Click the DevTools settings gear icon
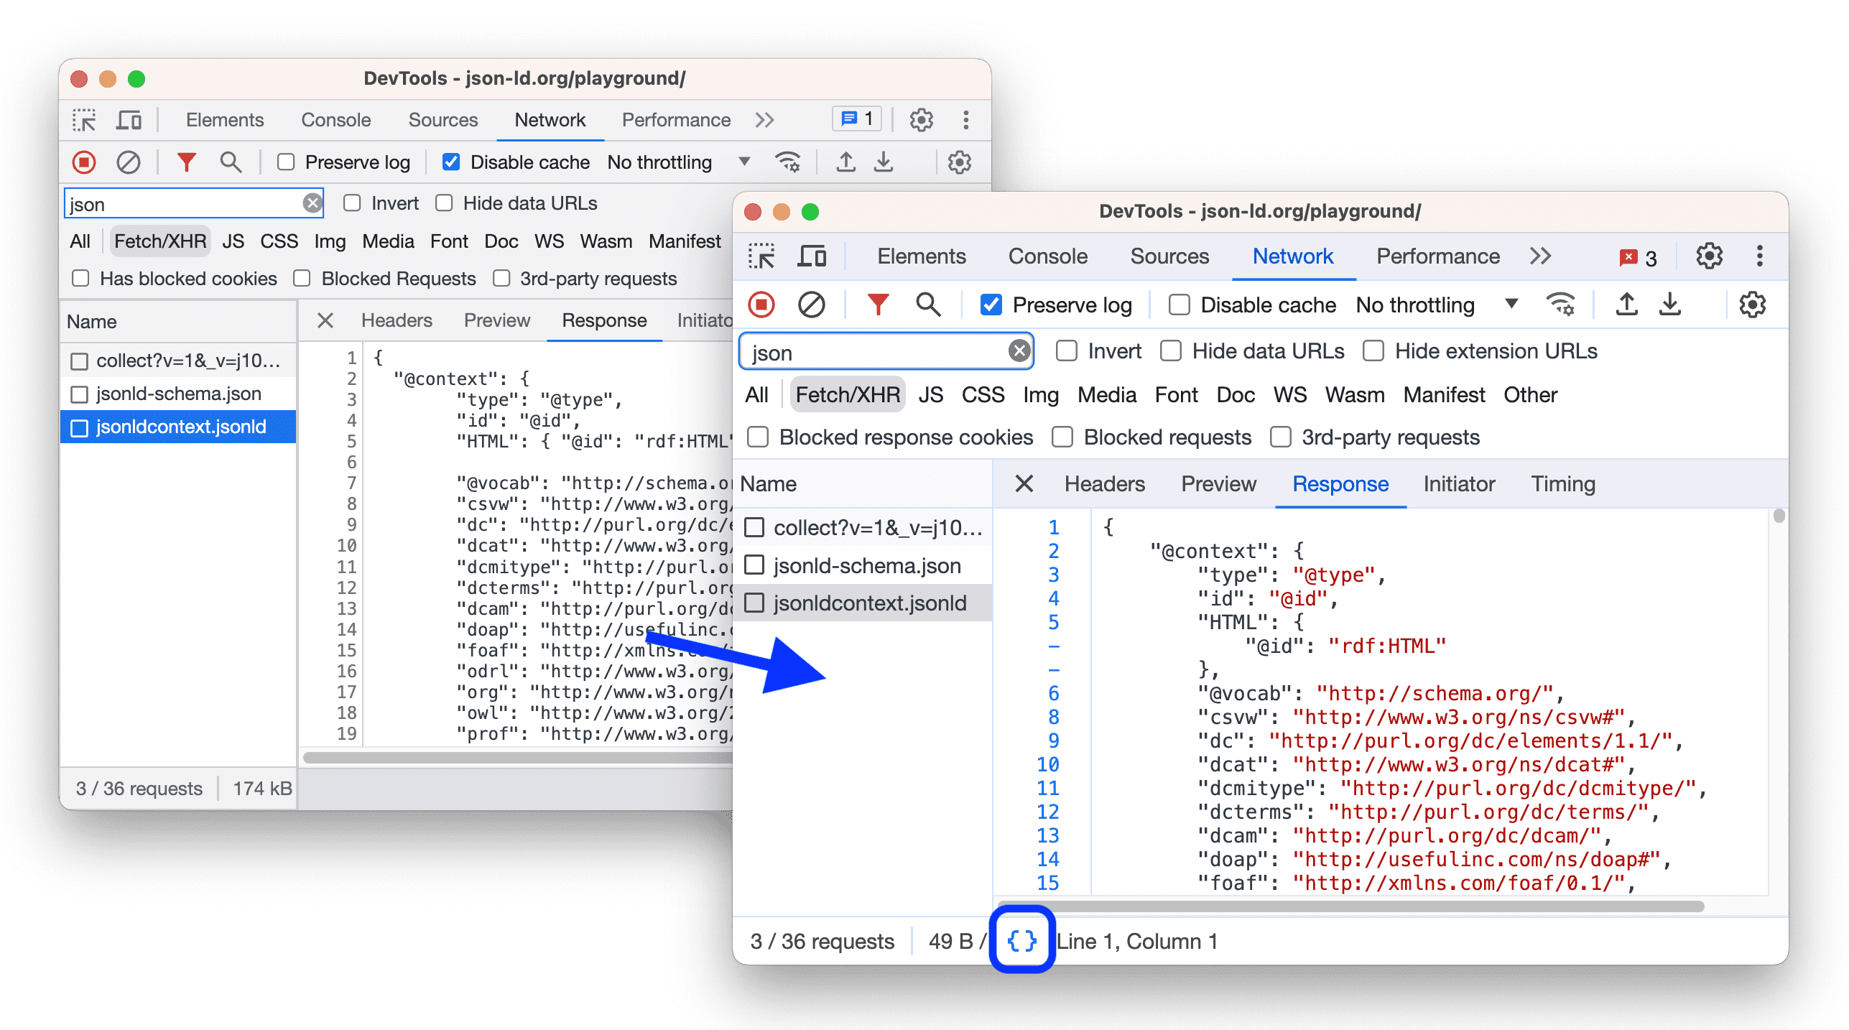Viewport: 1849px width, 1030px height. pos(1715,256)
